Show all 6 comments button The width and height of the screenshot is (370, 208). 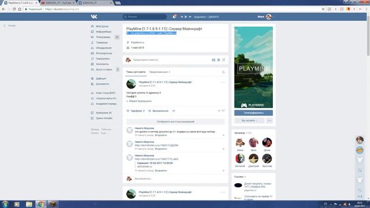175,122
